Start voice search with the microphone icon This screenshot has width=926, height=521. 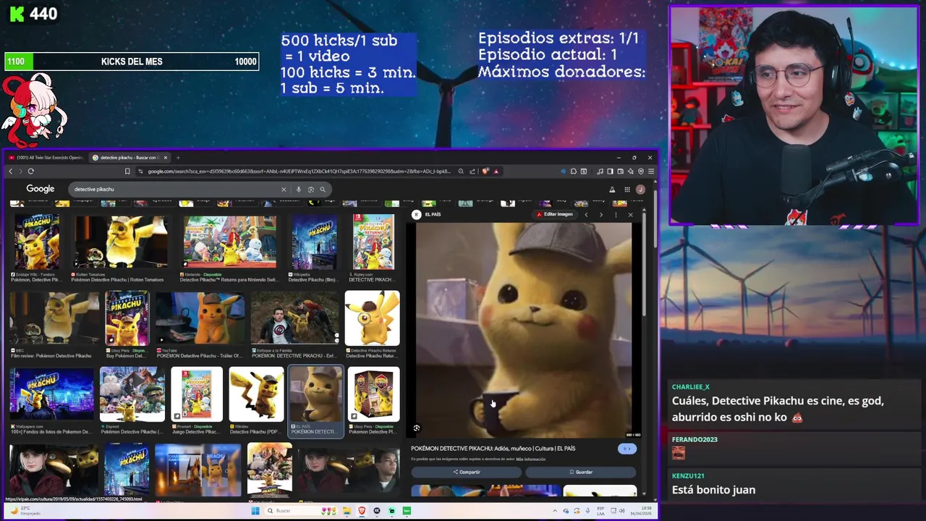(x=298, y=190)
